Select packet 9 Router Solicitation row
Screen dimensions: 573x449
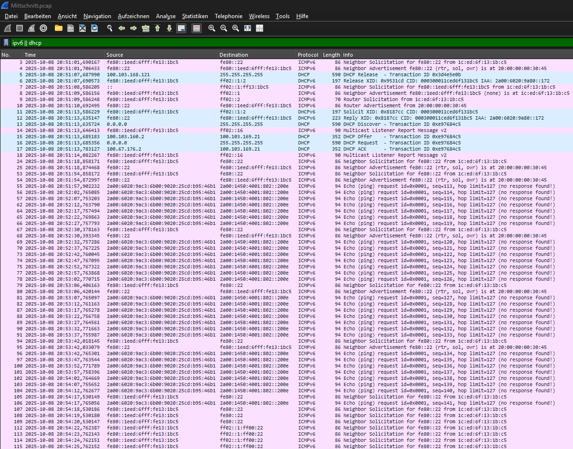click(x=286, y=100)
